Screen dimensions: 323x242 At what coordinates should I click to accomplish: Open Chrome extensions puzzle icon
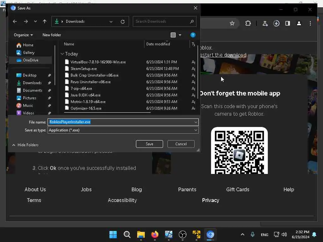[248, 23]
